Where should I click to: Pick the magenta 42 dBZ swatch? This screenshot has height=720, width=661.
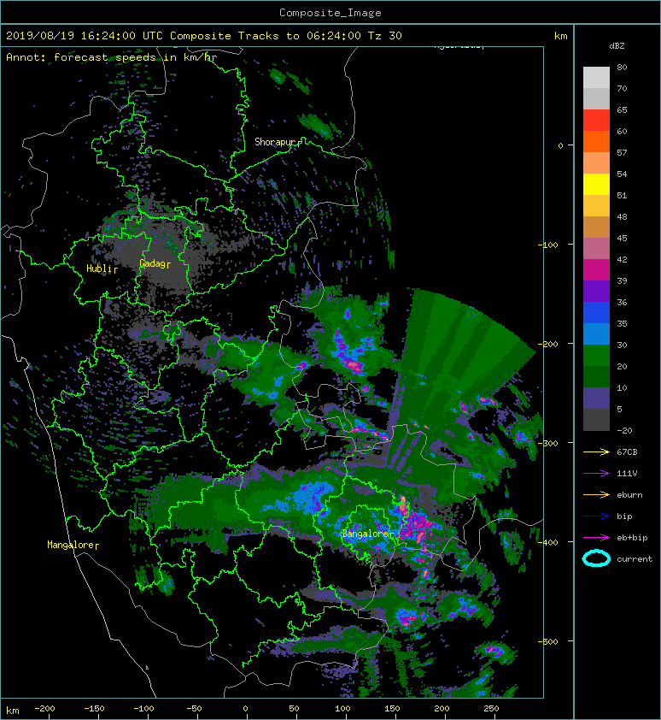pyautogui.click(x=596, y=269)
